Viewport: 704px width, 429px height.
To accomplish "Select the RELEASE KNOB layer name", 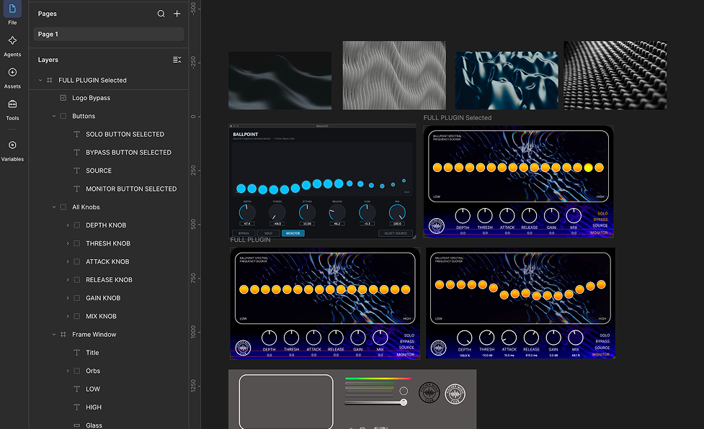I will click(109, 280).
